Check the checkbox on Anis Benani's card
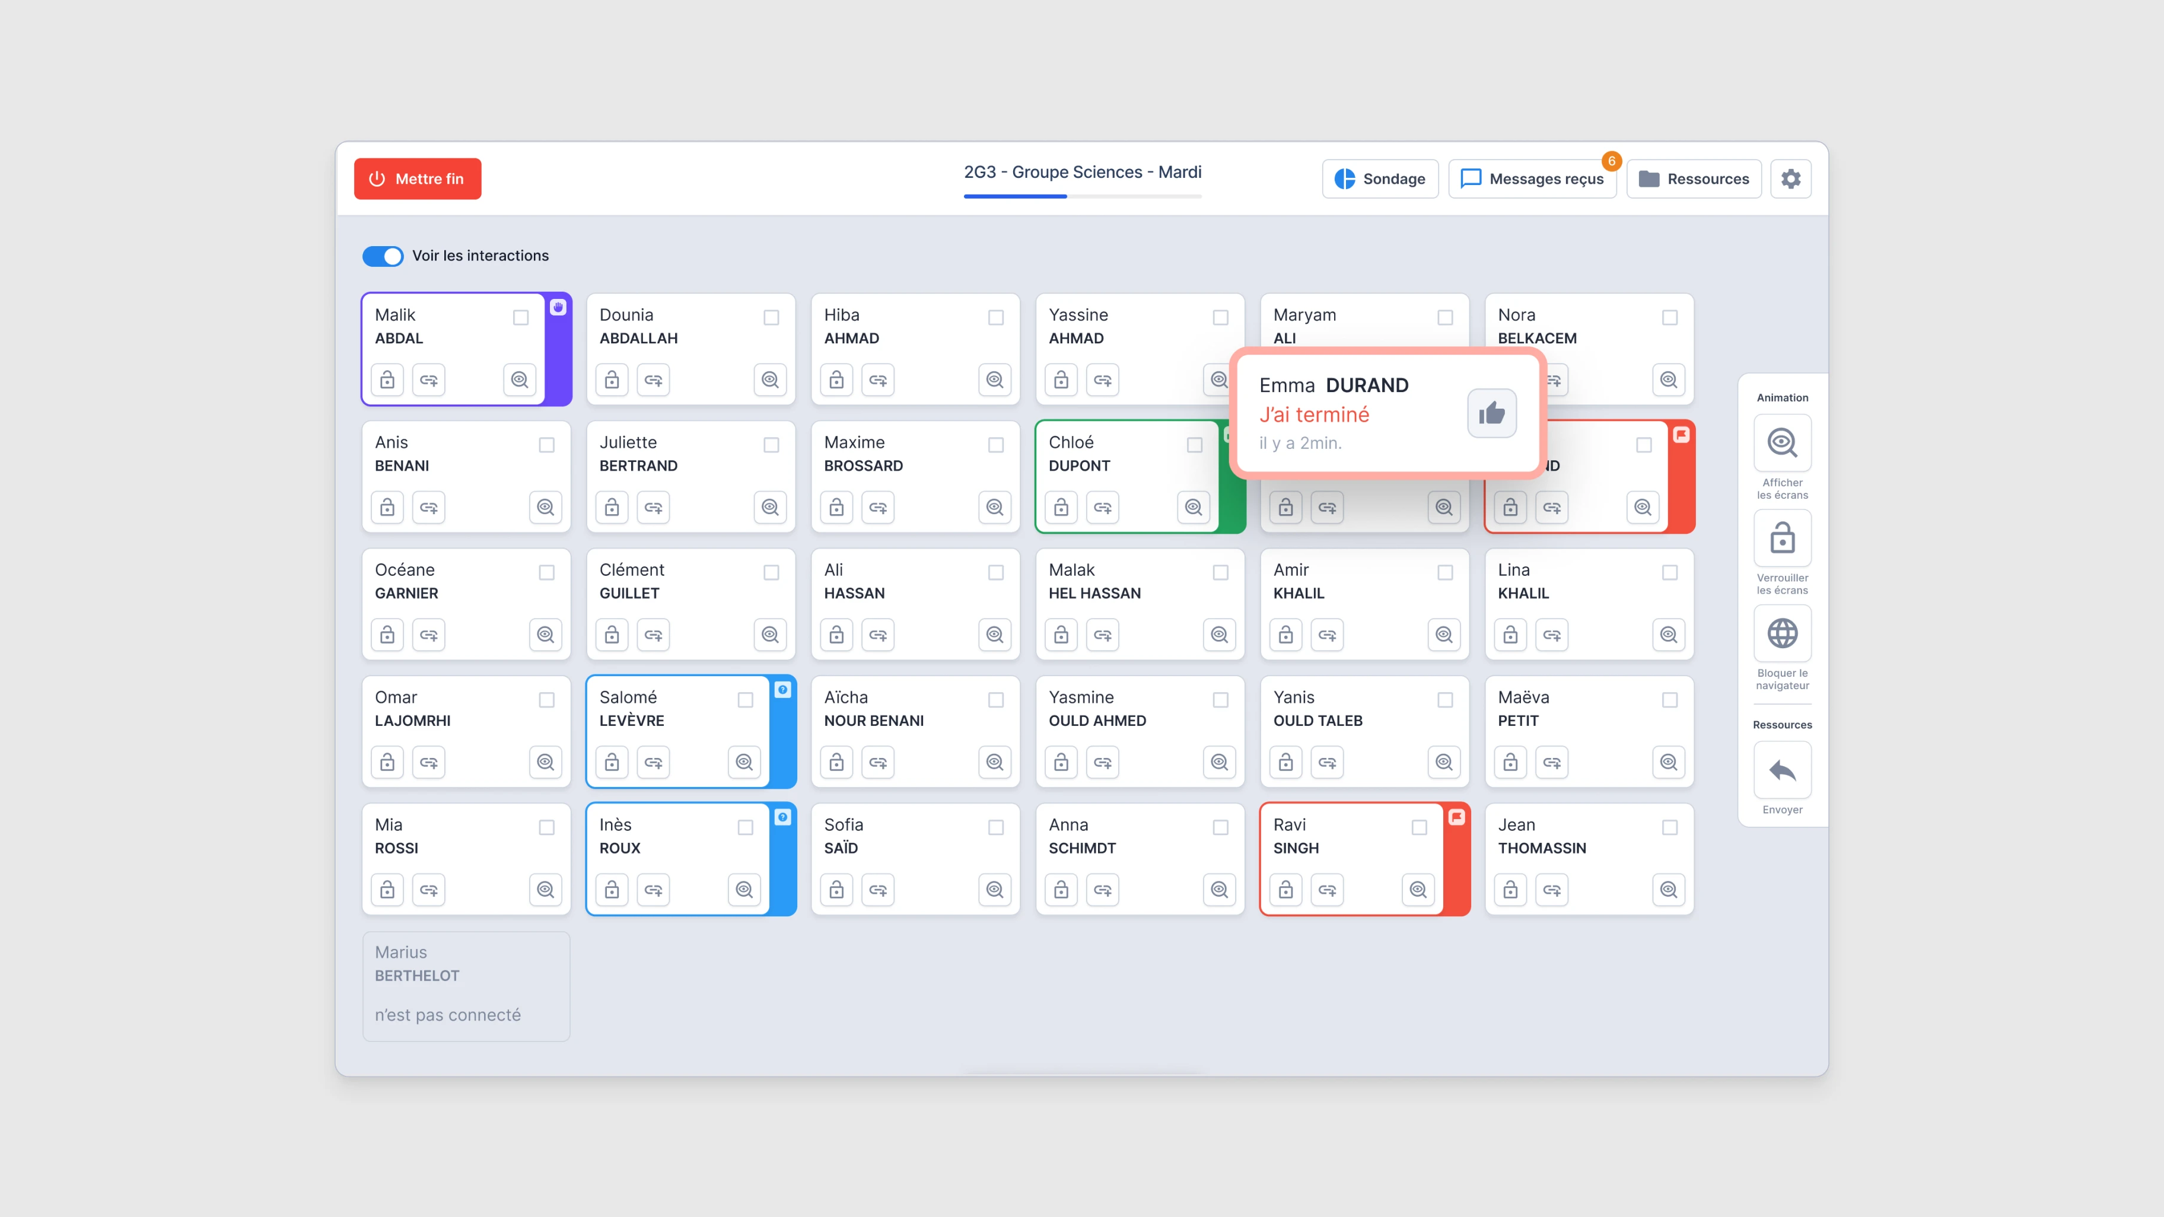 point(547,445)
